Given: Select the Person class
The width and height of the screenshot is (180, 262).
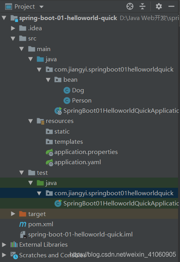Looking at the screenshot, I should coord(82,101).
